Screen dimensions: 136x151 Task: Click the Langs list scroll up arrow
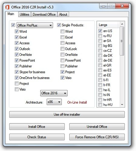122,24
